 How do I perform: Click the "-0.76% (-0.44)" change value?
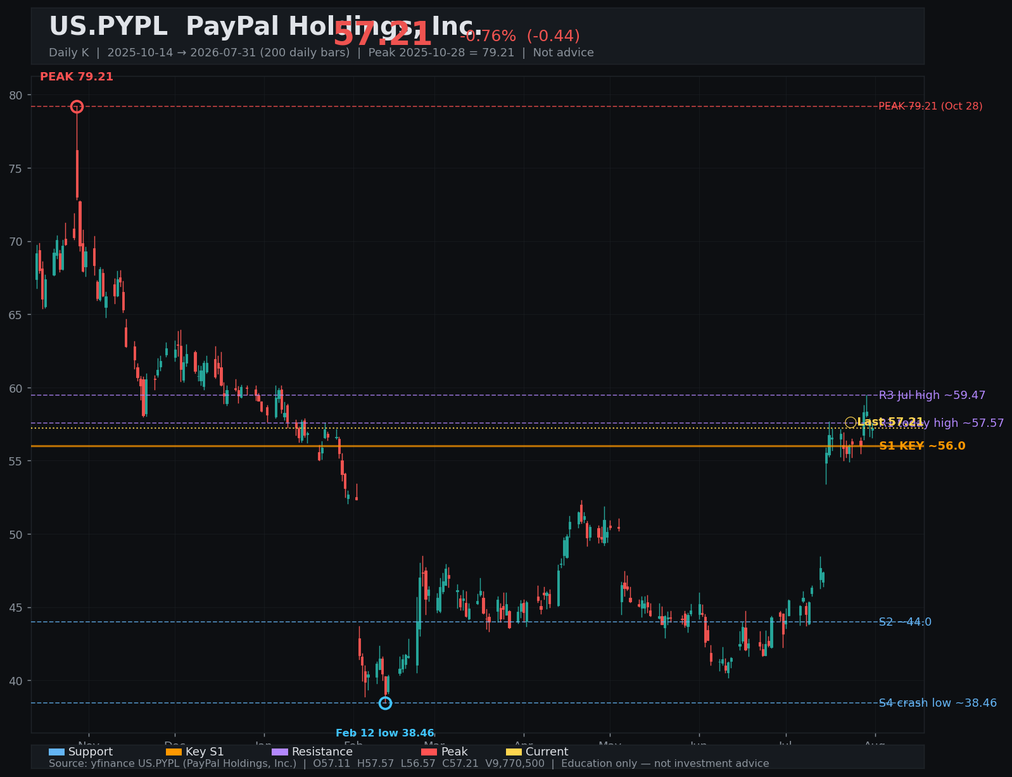point(519,36)
